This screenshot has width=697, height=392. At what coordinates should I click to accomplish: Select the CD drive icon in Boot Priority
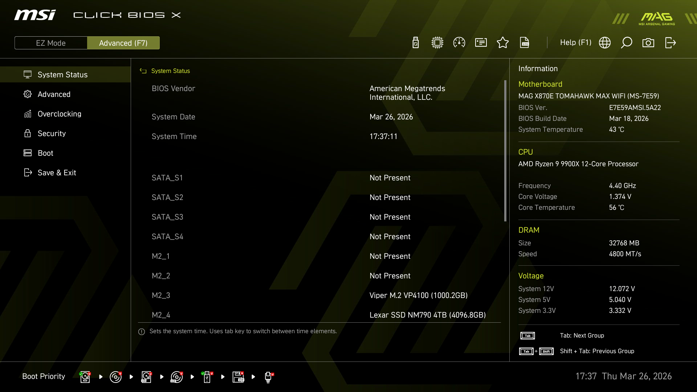pyautogui.click(x=116, y=377)
